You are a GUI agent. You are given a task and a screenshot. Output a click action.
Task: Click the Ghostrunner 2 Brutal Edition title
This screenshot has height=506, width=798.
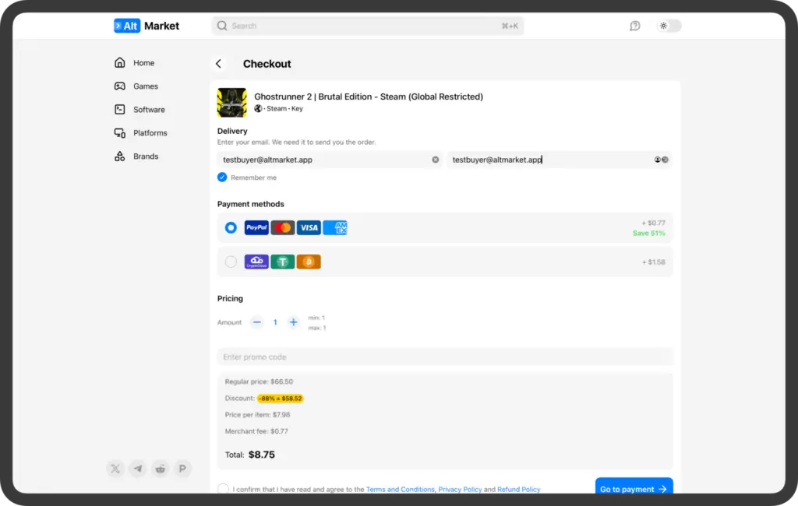click(x=369, y=97)
